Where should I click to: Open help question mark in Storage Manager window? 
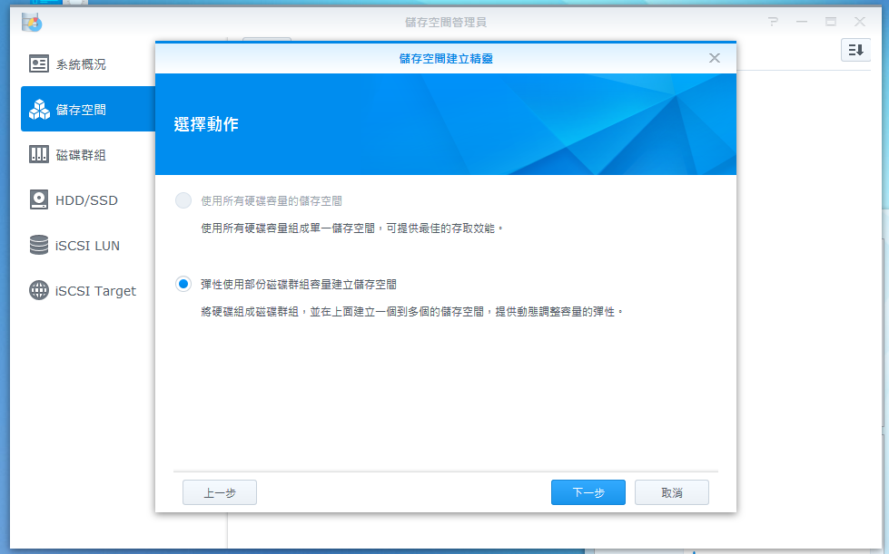click(773, 22)
